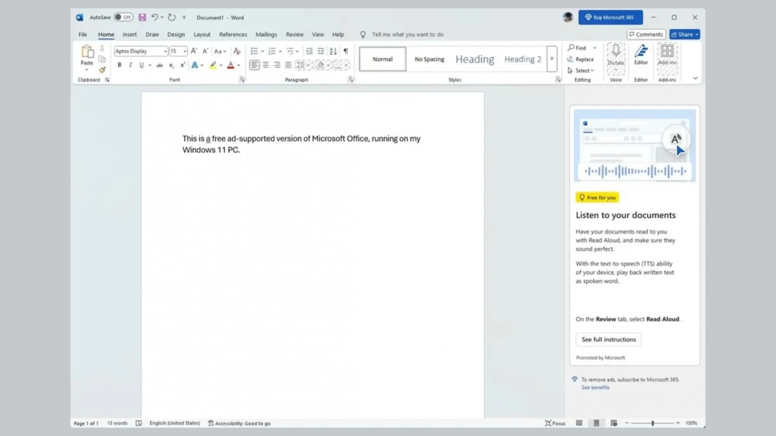The image size is (776, 436).
Task: Click the Share button
Action: click(684, 35)
